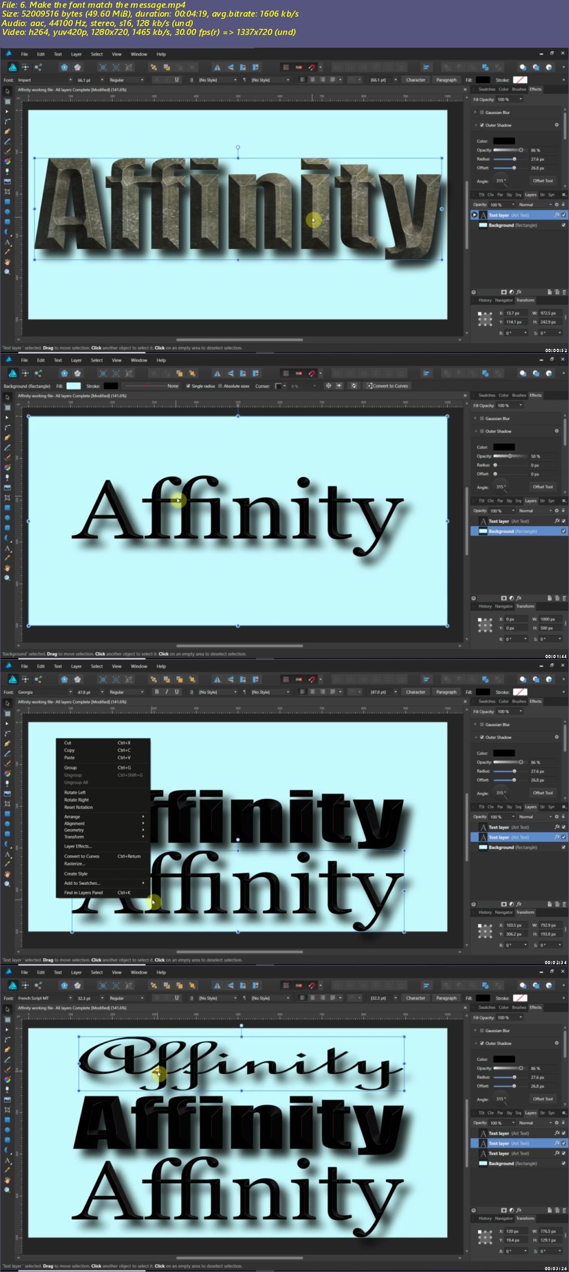Click the fx icon on the Background-selected frame's Text layer
Viewport: 569px width, 1272px height.
pos(557,521)
